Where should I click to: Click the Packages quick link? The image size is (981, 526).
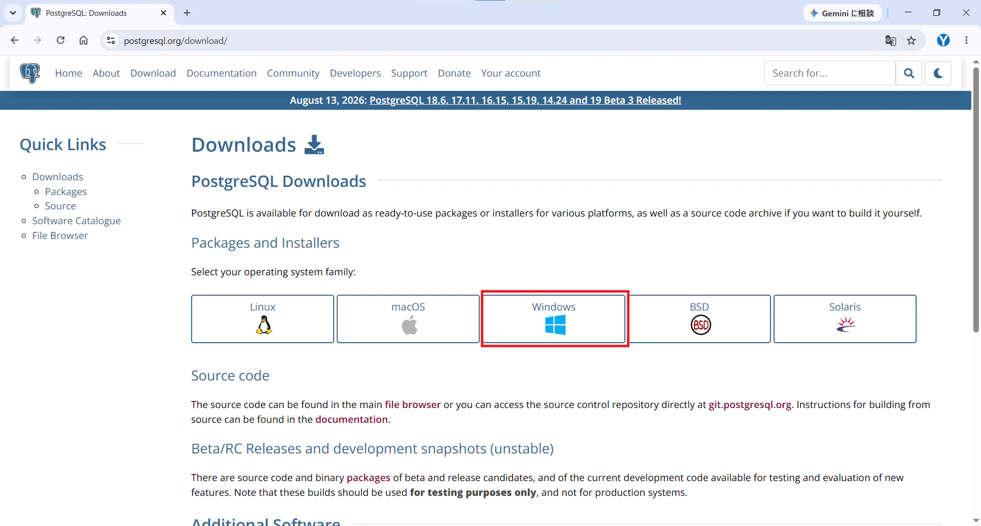point(66,192)
